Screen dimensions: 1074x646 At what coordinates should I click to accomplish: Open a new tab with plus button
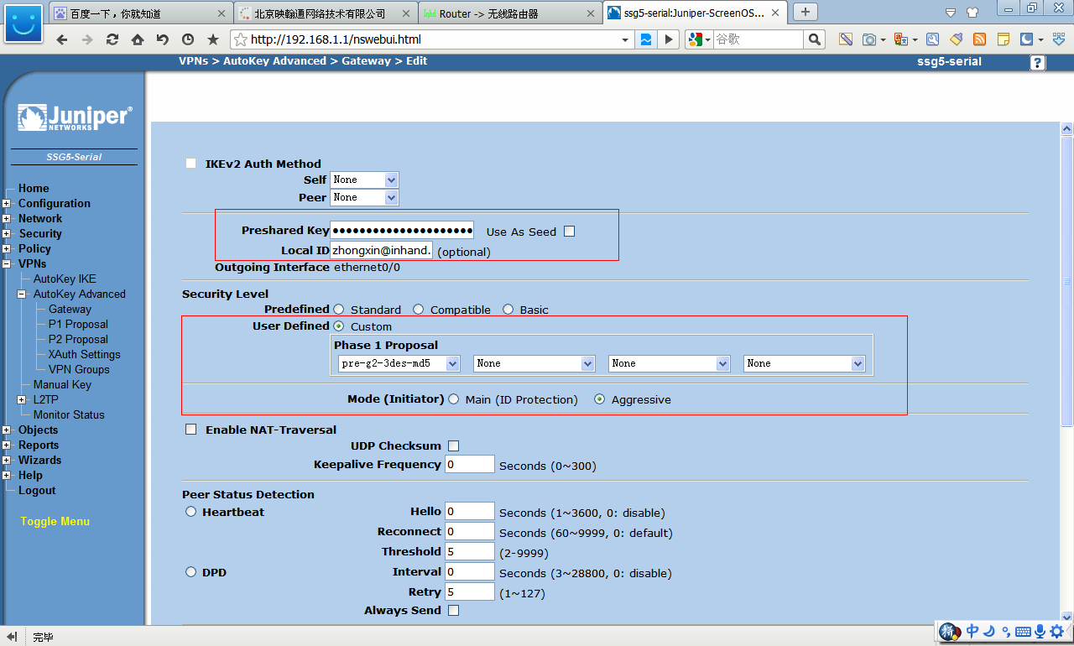click(805, 12)
